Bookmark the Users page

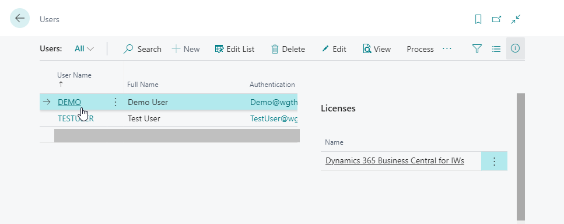pos(478,19)
